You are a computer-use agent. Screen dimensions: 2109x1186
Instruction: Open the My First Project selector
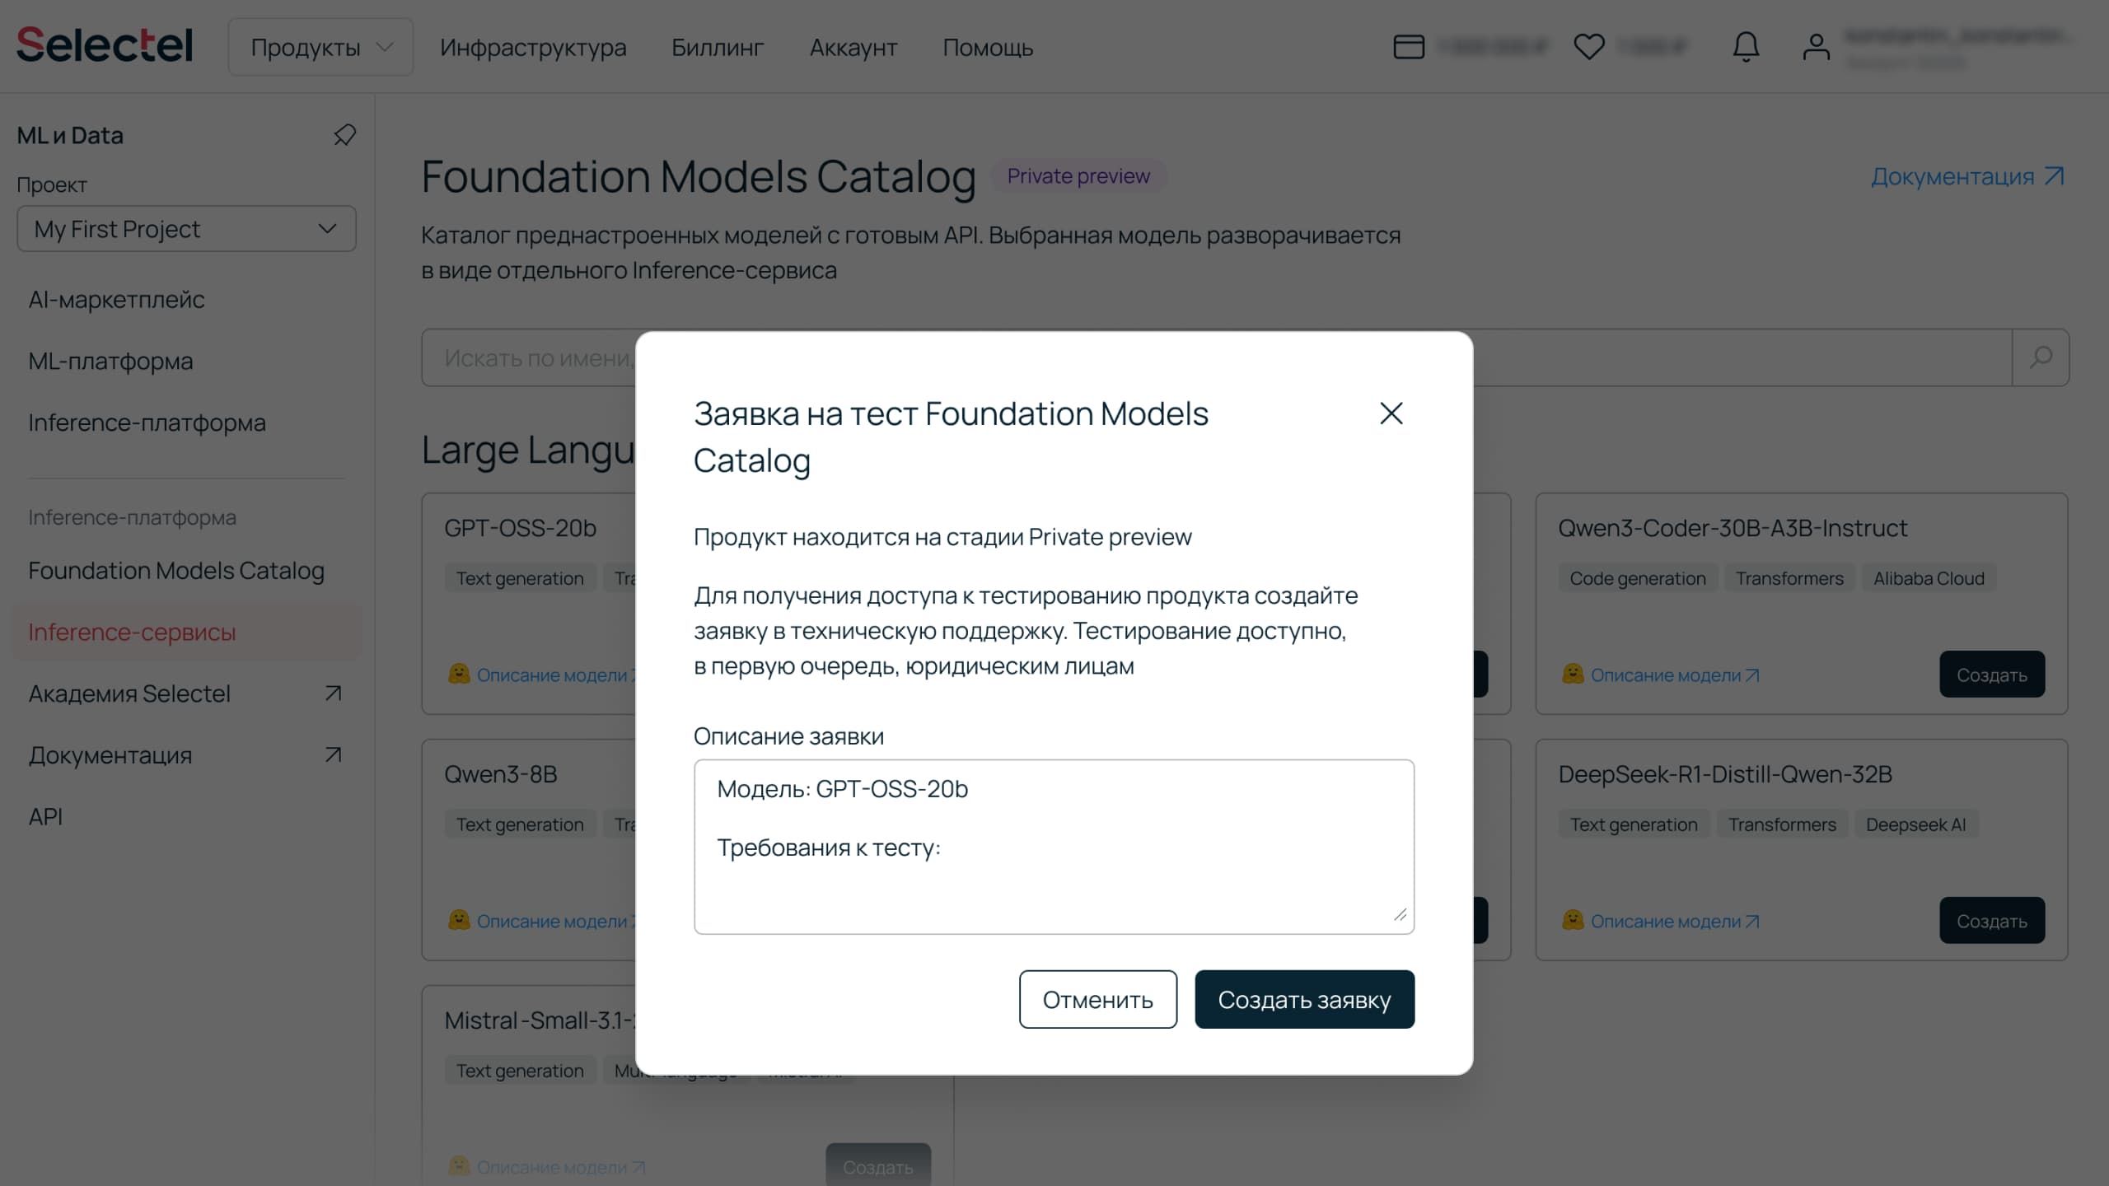tap(186, 229)
